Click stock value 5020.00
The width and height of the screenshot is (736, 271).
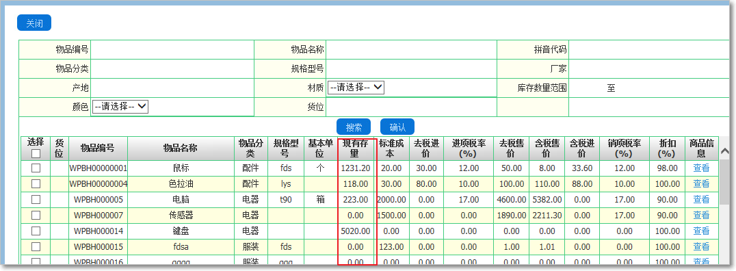[x=355, y=231]
